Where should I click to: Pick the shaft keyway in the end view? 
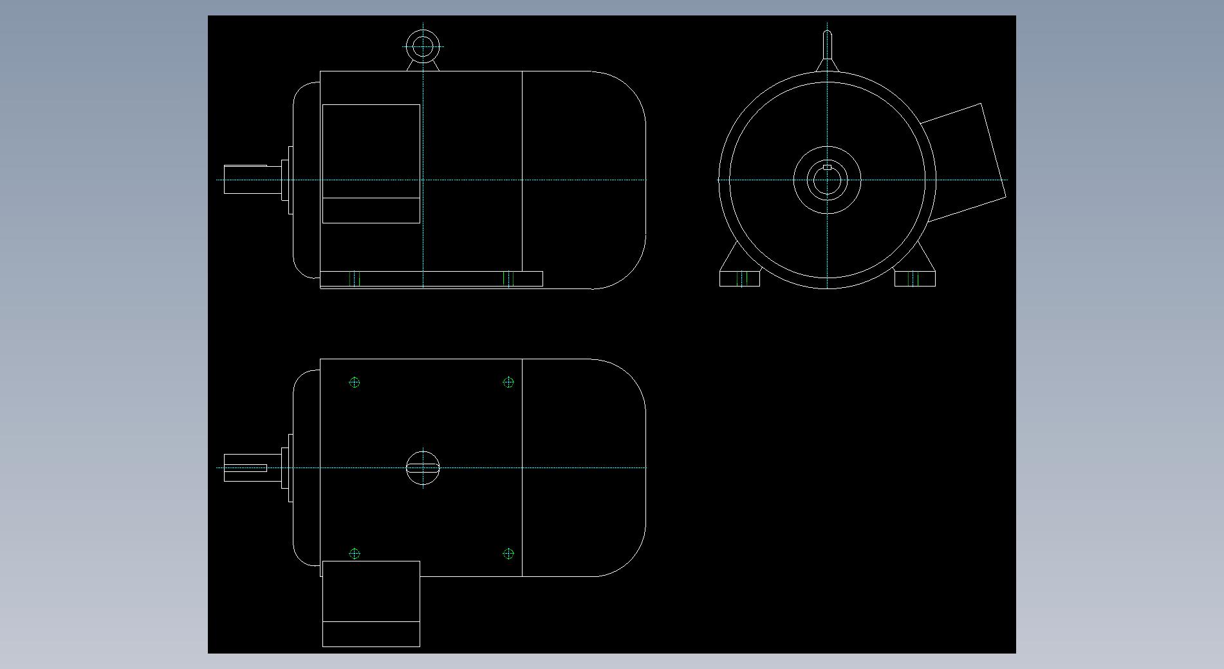pos(827,167)
